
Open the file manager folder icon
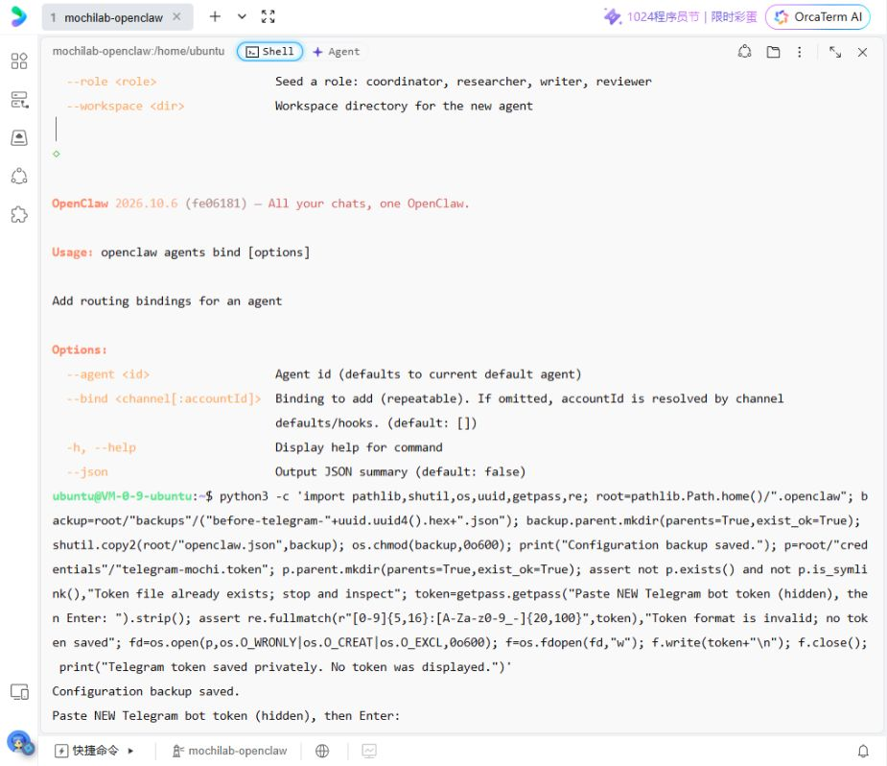[773, 52]
